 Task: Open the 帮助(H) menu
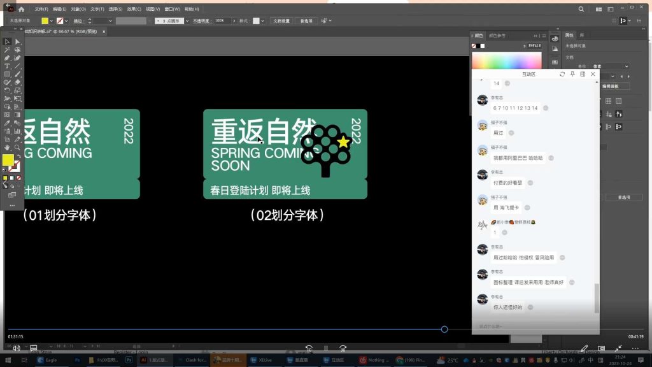click(192, 9)
